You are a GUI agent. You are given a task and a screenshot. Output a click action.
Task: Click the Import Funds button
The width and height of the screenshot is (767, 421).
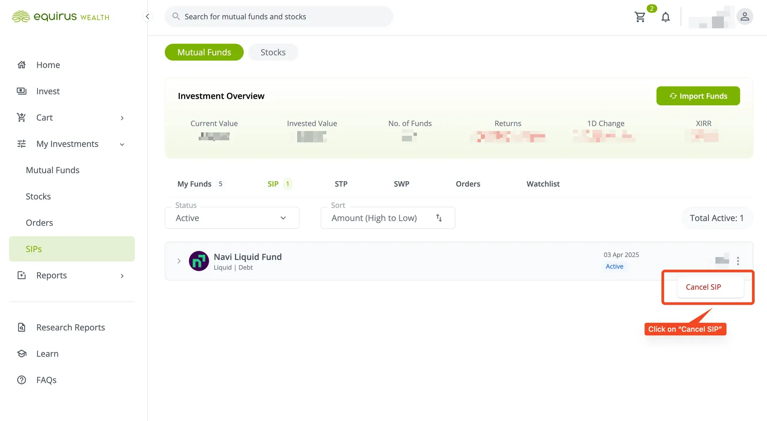(x=698, y=96)
